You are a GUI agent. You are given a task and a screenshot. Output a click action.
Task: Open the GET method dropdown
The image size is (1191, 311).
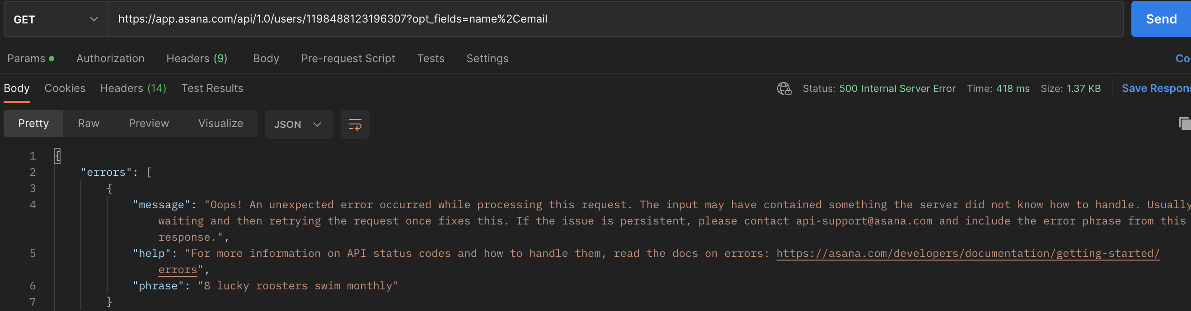point(56,19)
